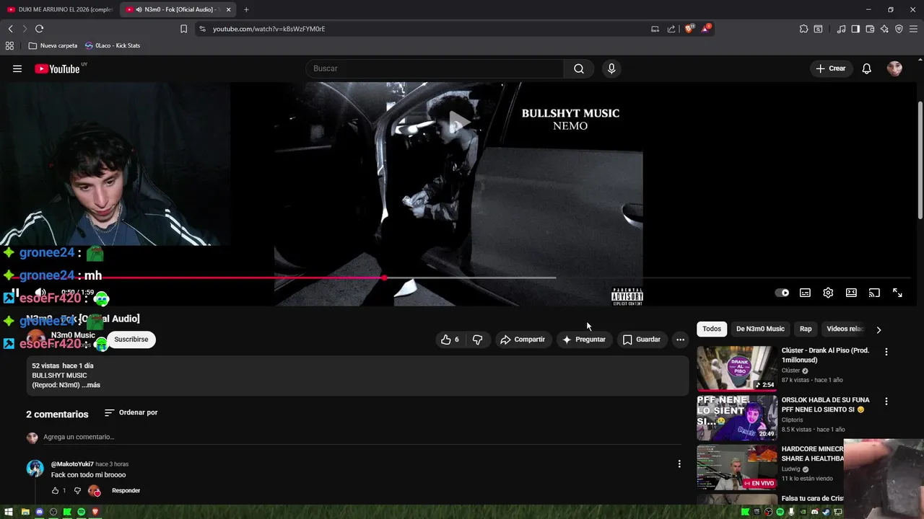
Task: Open the HARDCORE MINECRAFT live thumbnail
Action: pyautogui.click(x=736, y=466)
